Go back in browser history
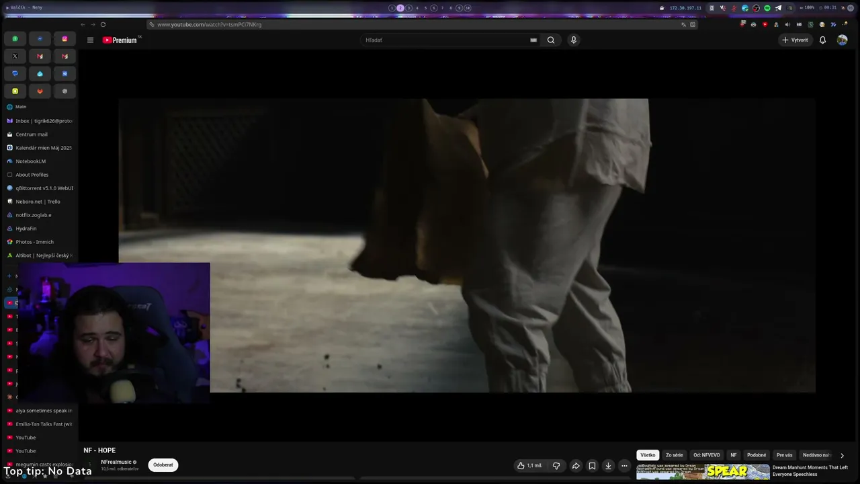Image resolution: width=860 pixels, height=484 pixels. [x=83, y=24]
